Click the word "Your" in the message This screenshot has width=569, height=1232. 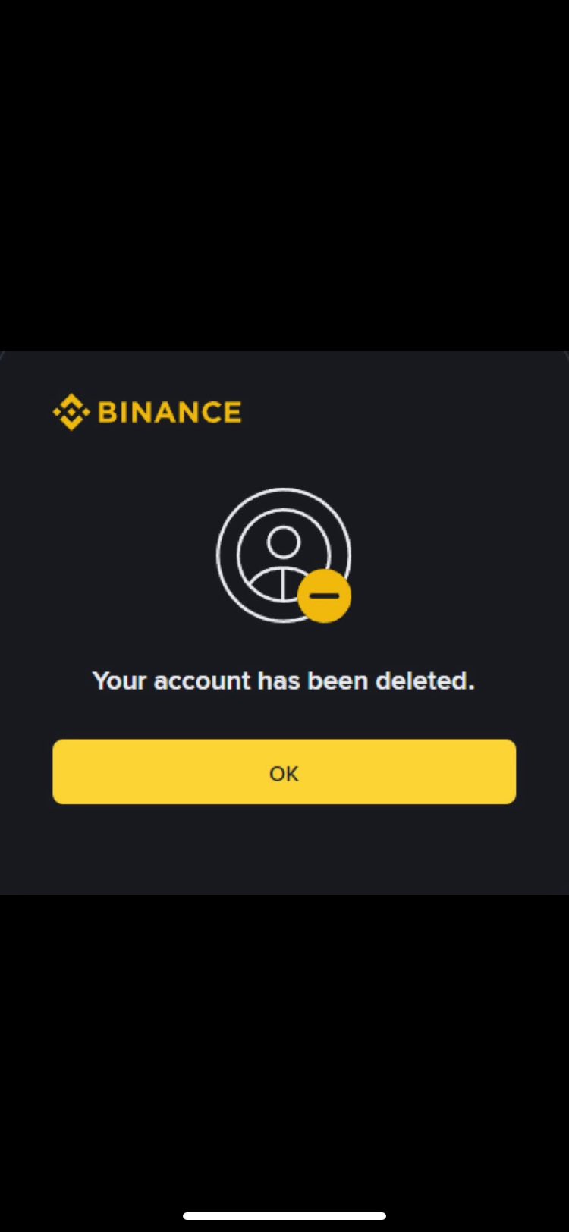[x=119, y=680]
